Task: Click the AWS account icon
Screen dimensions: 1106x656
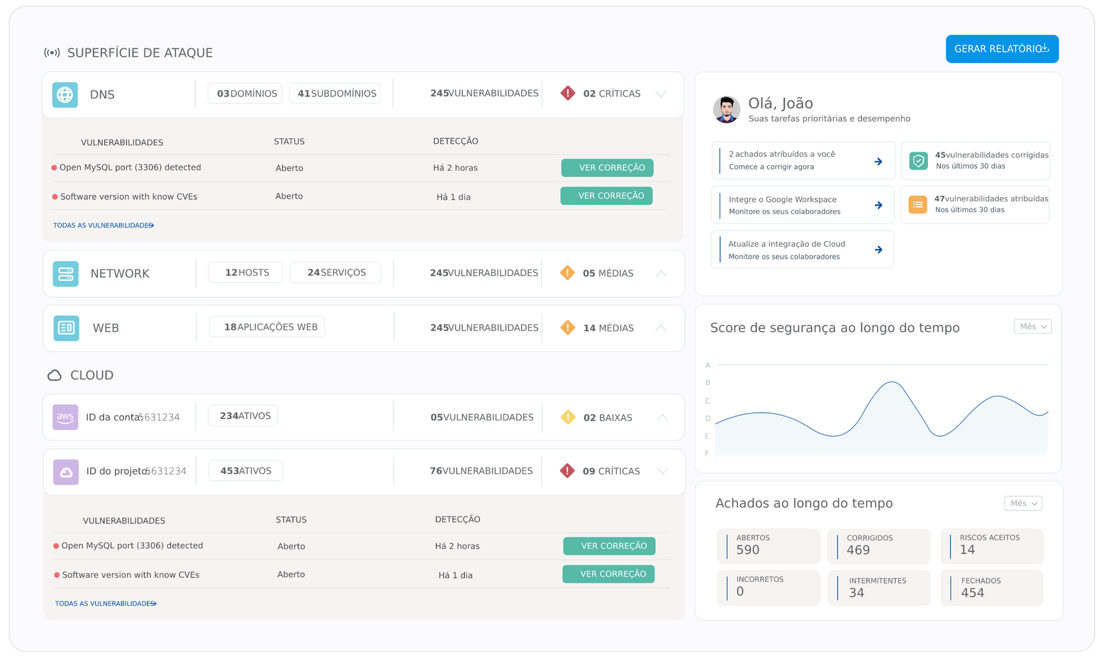Action: coord(65,417)
